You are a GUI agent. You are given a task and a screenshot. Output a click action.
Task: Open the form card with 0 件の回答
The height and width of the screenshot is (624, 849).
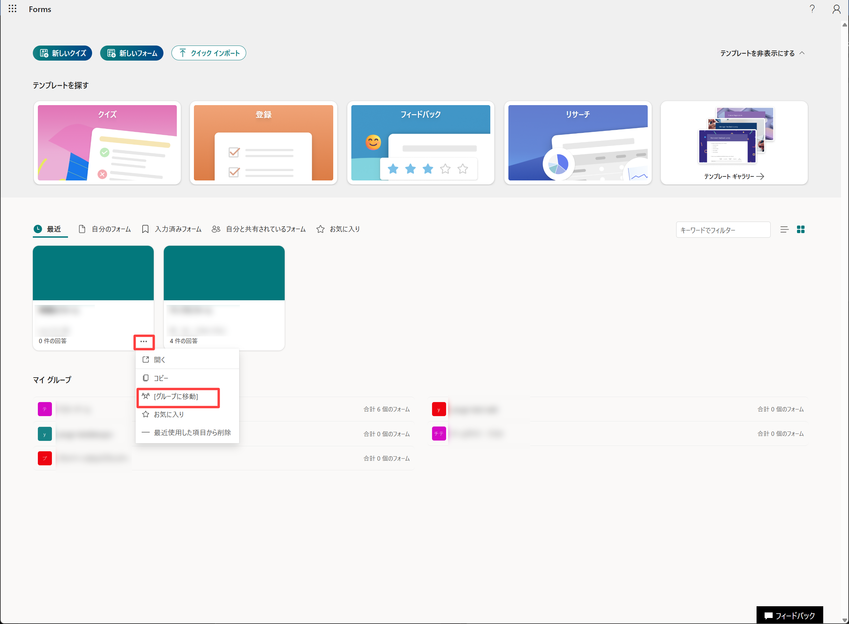coord(93,298)
